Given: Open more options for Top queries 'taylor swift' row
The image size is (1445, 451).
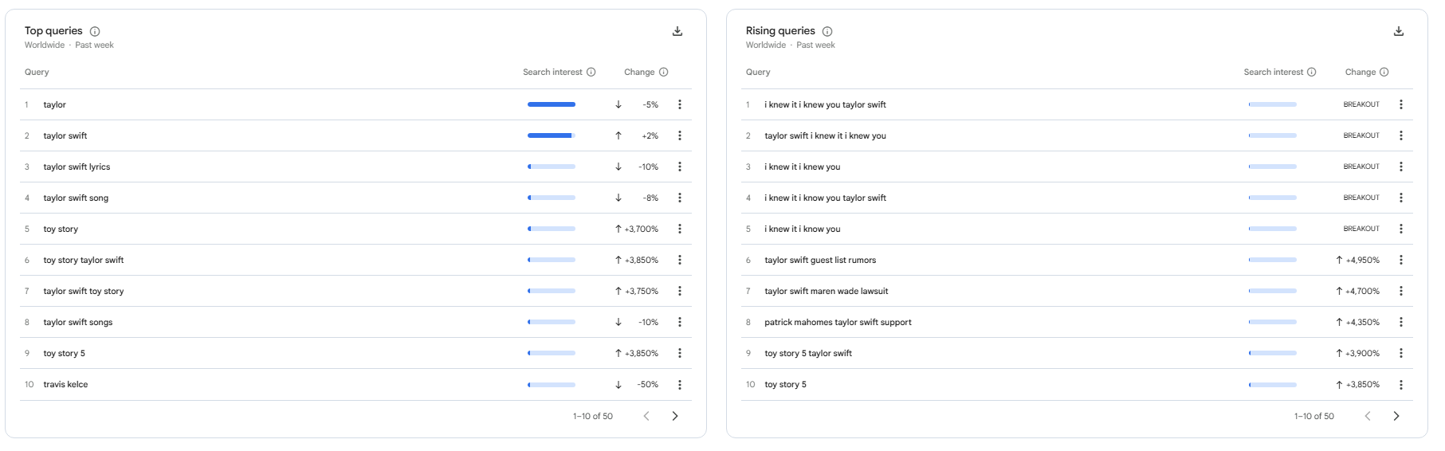Looking at the screenshot, I should pyautogui.click(x=680, y=135).
